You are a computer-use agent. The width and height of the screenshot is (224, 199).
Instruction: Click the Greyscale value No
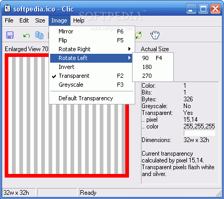(187, 106)
